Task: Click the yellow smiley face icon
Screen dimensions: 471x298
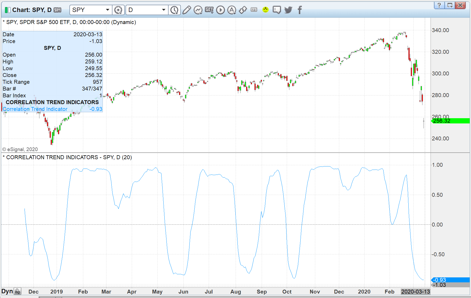Action: tap(265, 10)
